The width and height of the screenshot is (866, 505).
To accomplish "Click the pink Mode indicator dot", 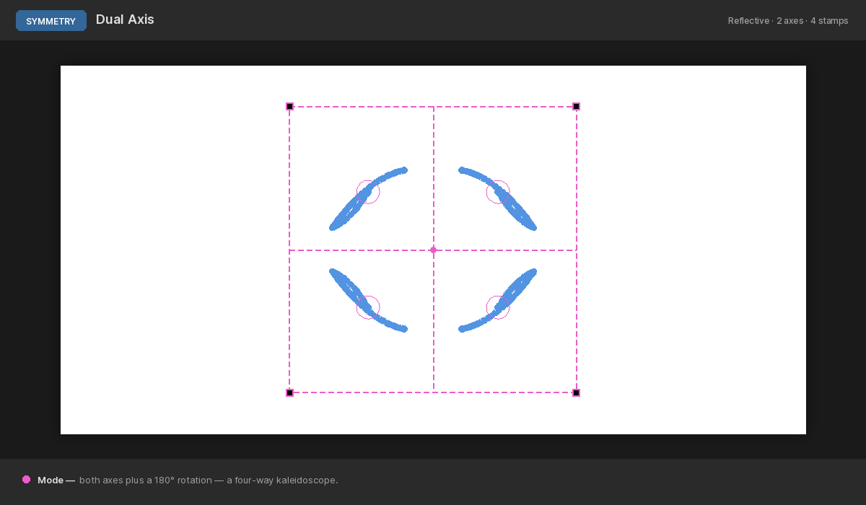I will coord(27,479).
